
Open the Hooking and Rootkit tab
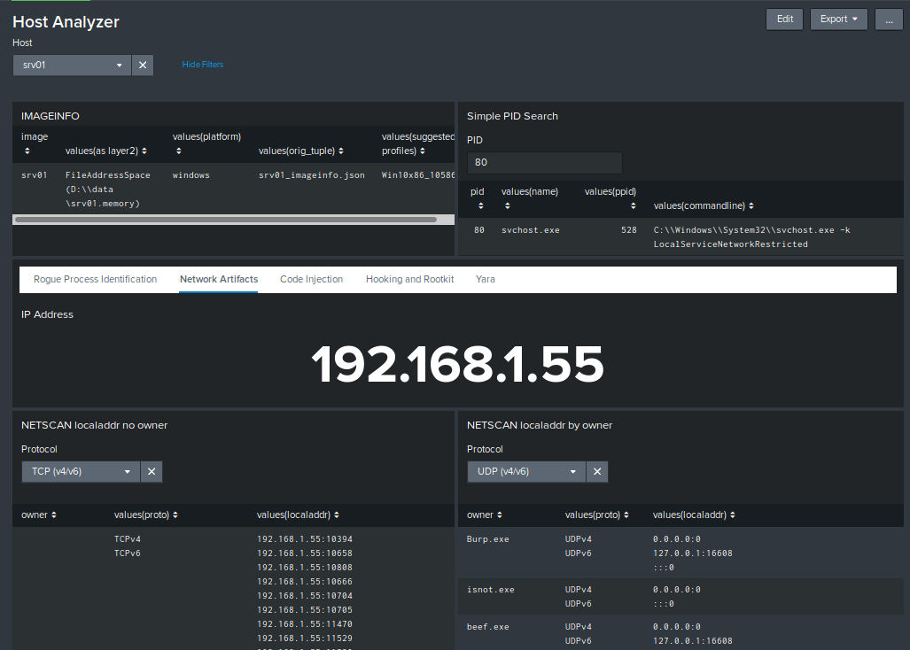pos(409,280)
